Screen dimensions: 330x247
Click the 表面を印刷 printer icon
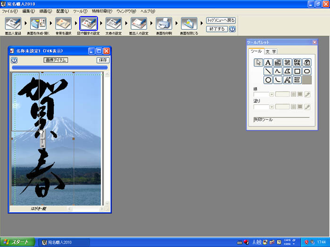tap(163, 24)
